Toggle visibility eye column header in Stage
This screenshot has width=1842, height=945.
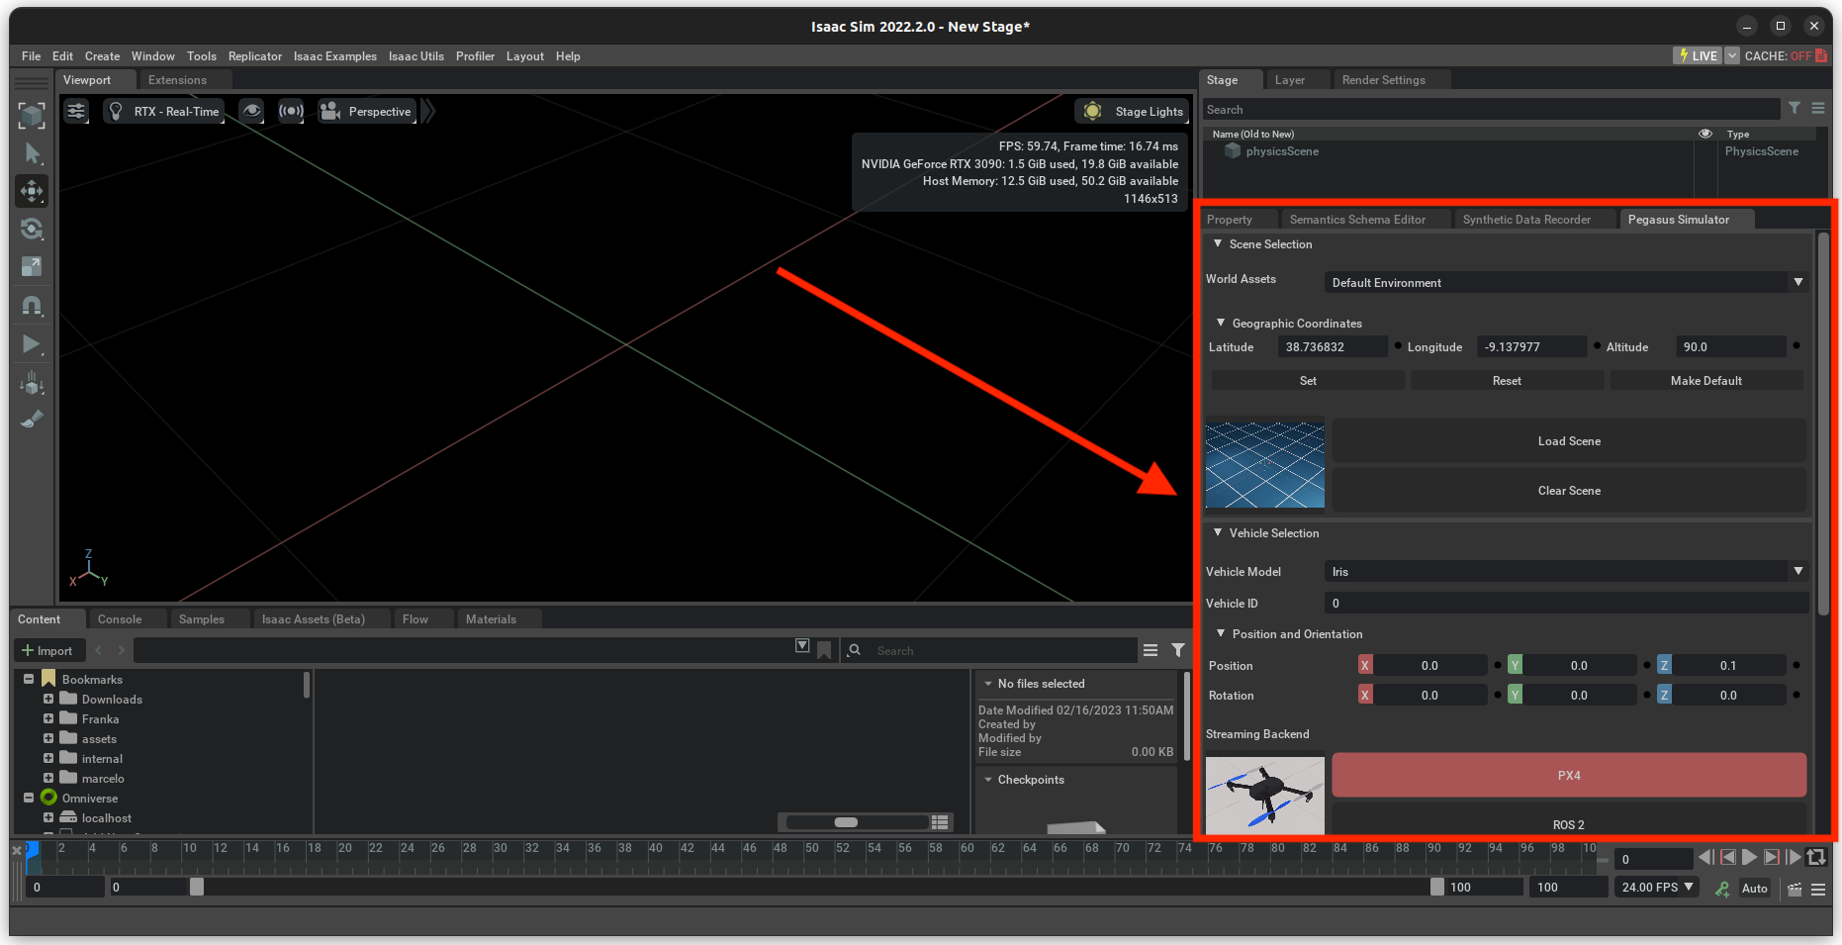[x=1705, y=134]
